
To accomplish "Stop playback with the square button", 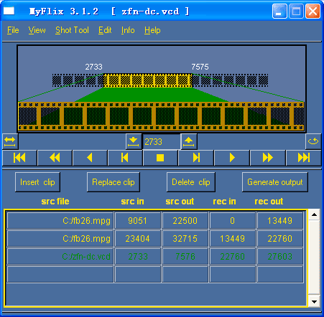I will click(x=160, y=158).
